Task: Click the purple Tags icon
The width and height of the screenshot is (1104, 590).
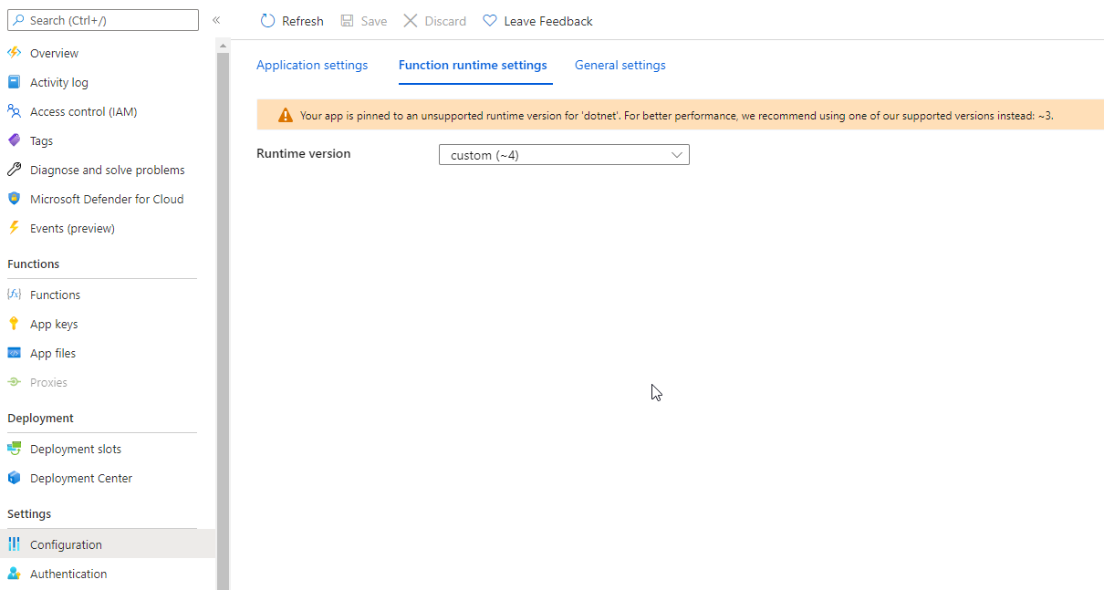Action: [x=14, y=140]
